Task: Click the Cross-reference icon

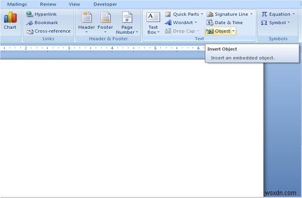Action: tap(30, 31)
